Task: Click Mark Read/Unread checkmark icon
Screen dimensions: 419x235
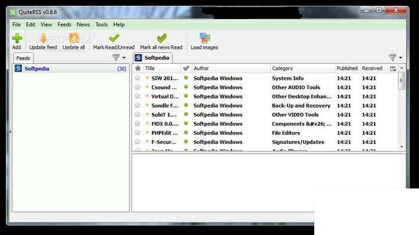Action: tap(114, 38)
